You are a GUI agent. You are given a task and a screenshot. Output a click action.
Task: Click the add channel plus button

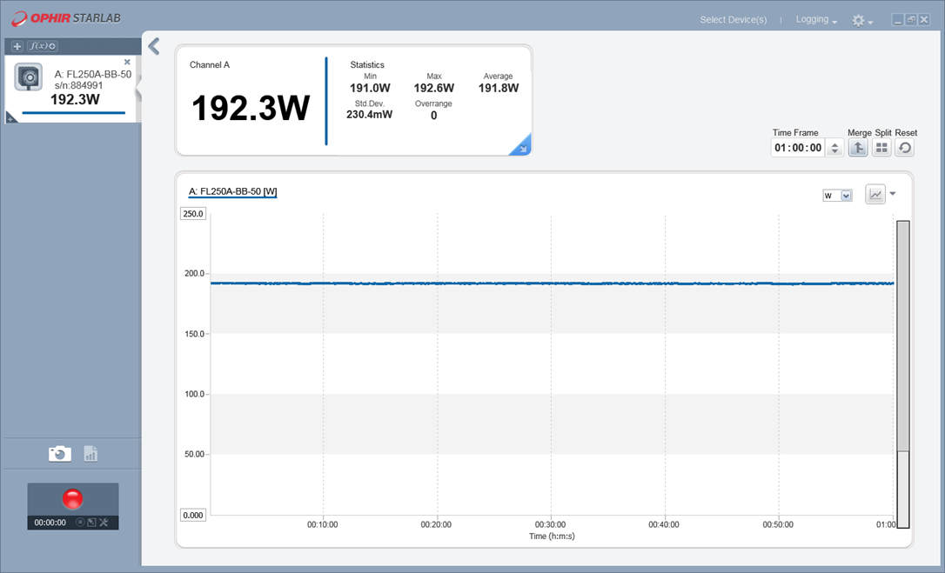tap(17, 46)
